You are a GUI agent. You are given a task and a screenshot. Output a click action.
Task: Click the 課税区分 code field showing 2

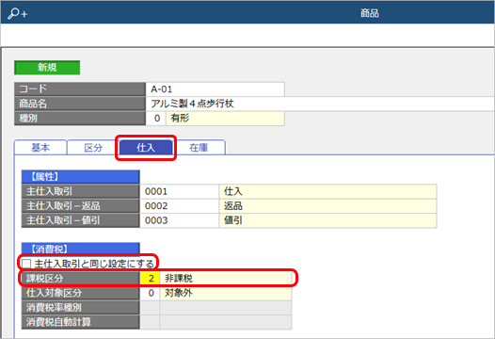pos(150,279)
